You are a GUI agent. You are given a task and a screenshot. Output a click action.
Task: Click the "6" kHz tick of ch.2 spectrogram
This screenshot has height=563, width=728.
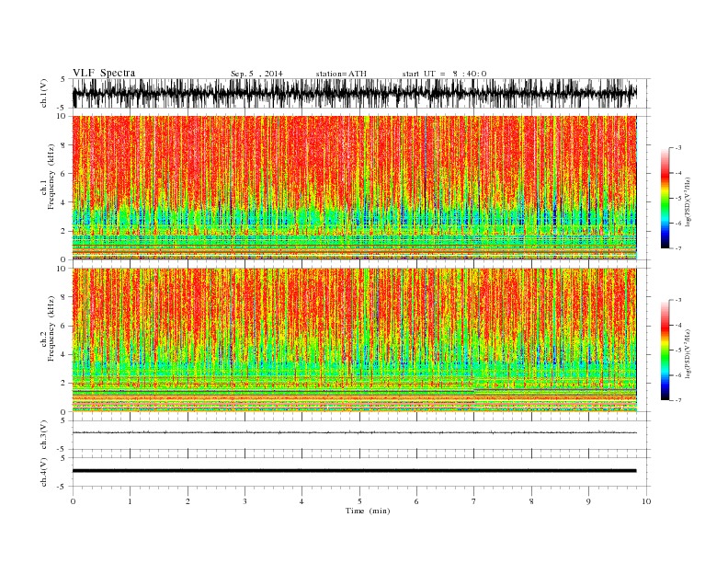tap(64, 326)
